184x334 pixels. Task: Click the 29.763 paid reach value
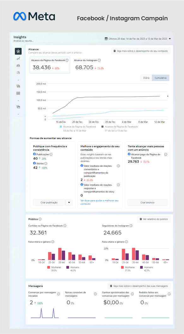[134, 161]
